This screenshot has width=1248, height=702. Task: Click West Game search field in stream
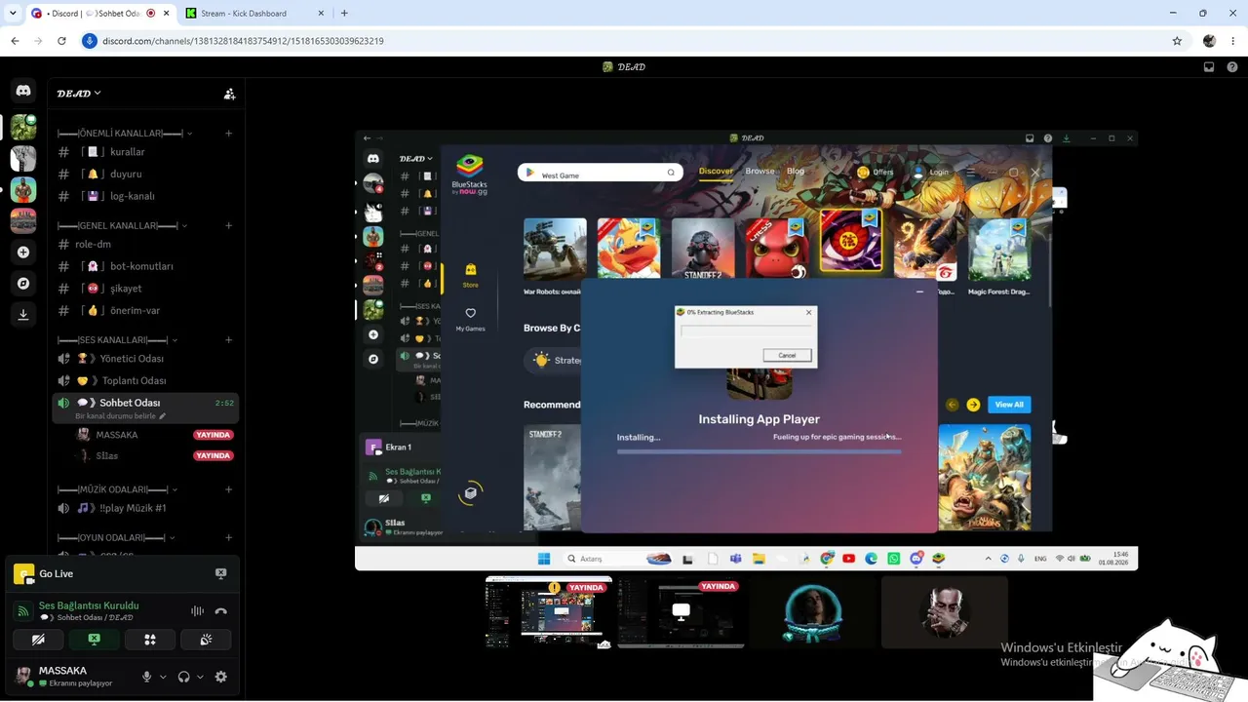click(x=601, y=174)
